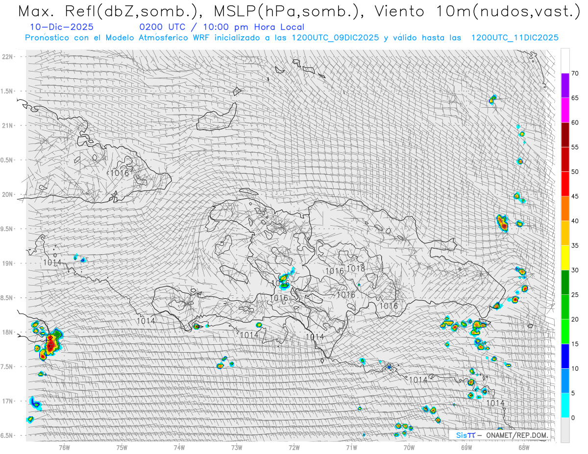
Task: Click the '19N' latitude axis label
Action: click(8, 263)
